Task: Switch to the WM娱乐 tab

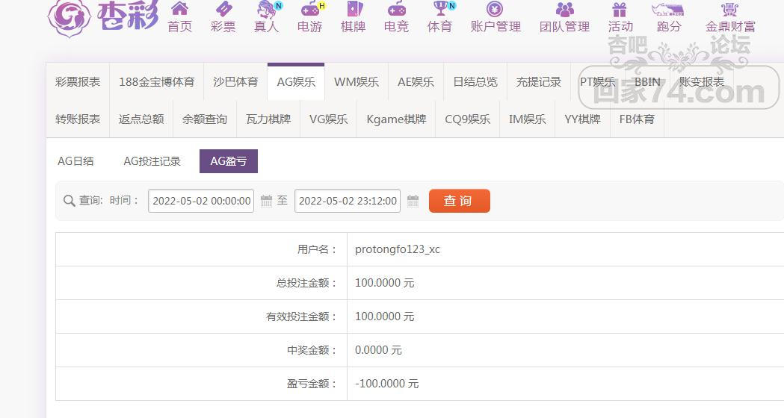Action: pyautogui.click(x=356, y=82)
